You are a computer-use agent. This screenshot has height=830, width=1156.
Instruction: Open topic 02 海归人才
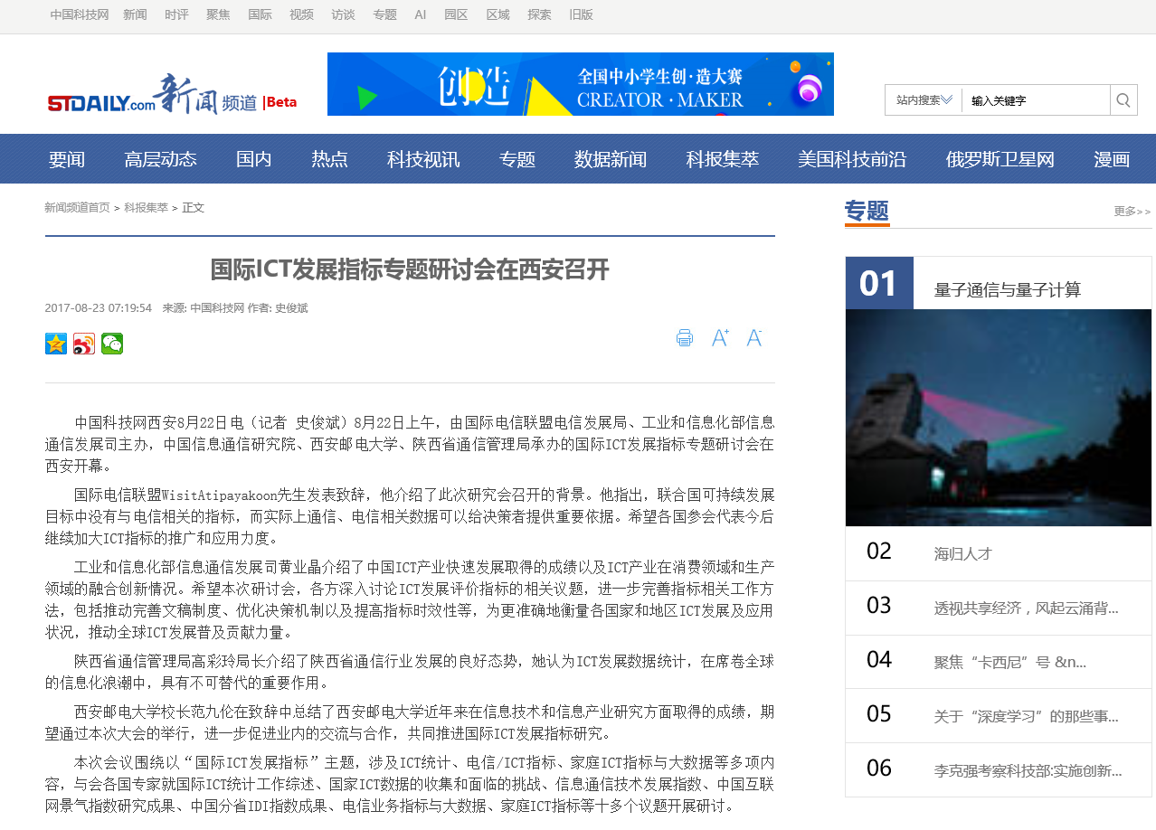pyautogui.click(x=962, y=553)
